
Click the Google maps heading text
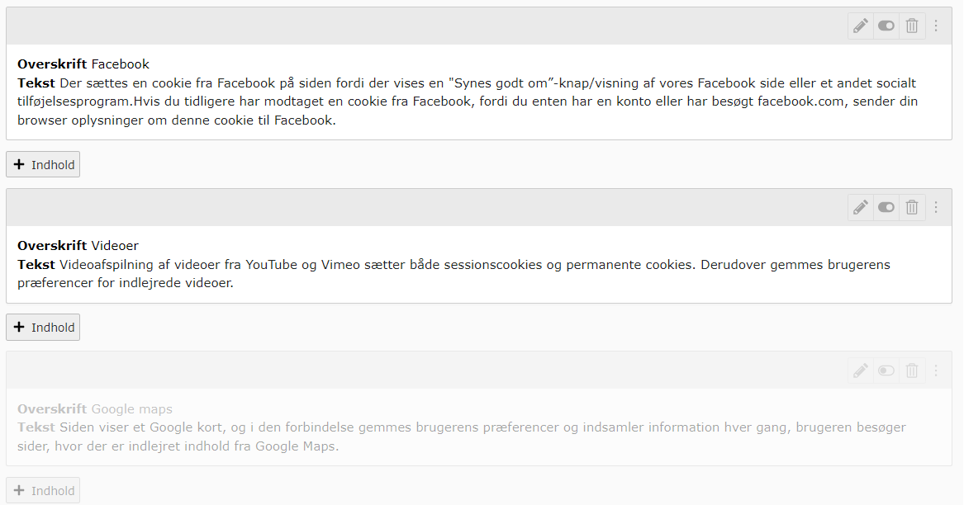point(131,409)
